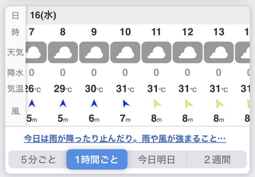This screenshot has width=255, height=177.
Task: Click the blue wind arrow above 7m
Action: [x=126, y=104]
